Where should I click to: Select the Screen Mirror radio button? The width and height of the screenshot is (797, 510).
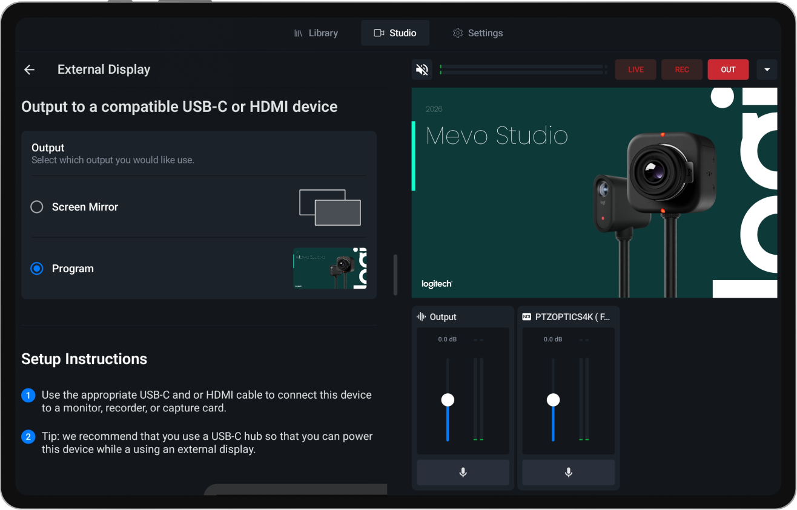point(36,207)
